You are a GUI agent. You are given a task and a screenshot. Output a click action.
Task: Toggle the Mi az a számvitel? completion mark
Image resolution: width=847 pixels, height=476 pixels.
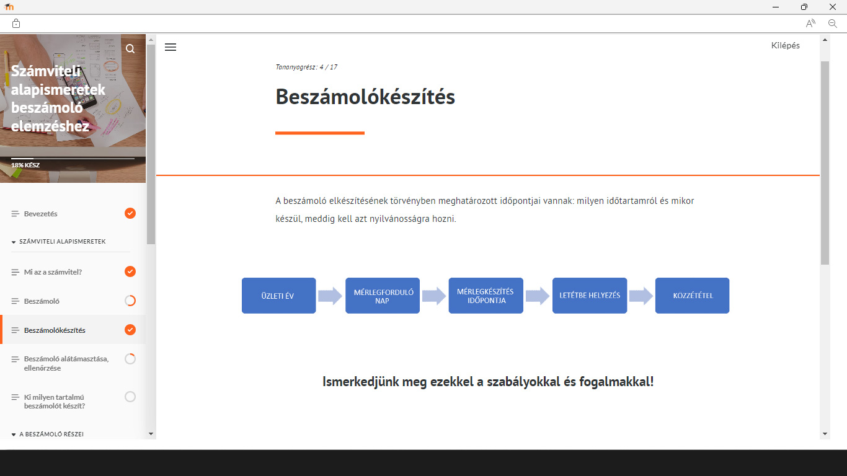click(130, 271)
